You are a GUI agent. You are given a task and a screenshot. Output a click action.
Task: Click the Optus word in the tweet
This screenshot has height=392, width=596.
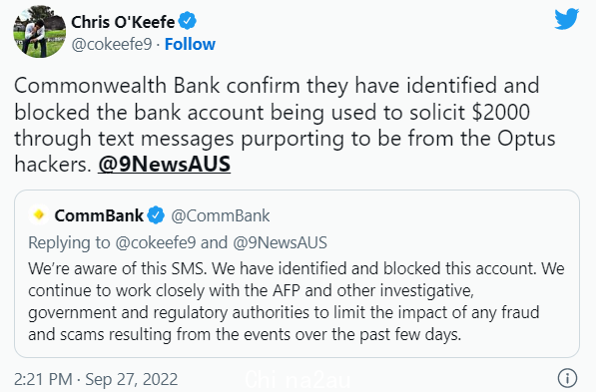coord(526,139)
